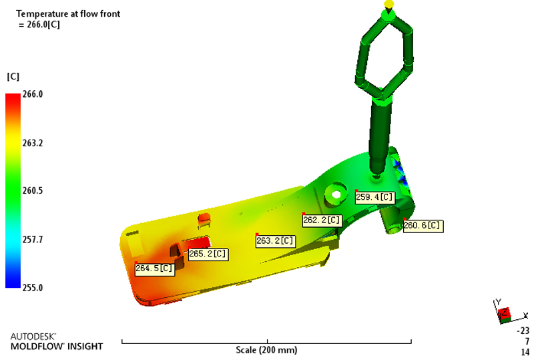Click the 262.2[C] probe label
This screenshot has width=534, height=360.
click(322, 220)
